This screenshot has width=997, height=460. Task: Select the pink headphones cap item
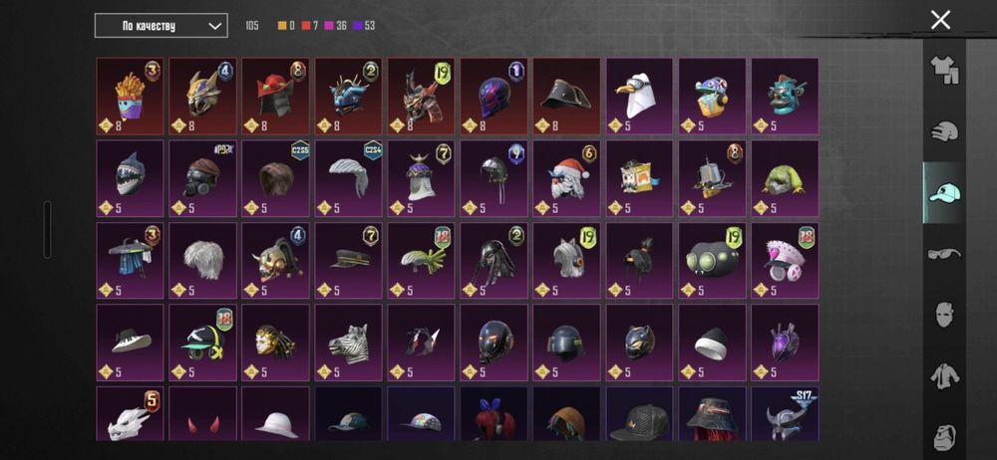coord(786,261)
